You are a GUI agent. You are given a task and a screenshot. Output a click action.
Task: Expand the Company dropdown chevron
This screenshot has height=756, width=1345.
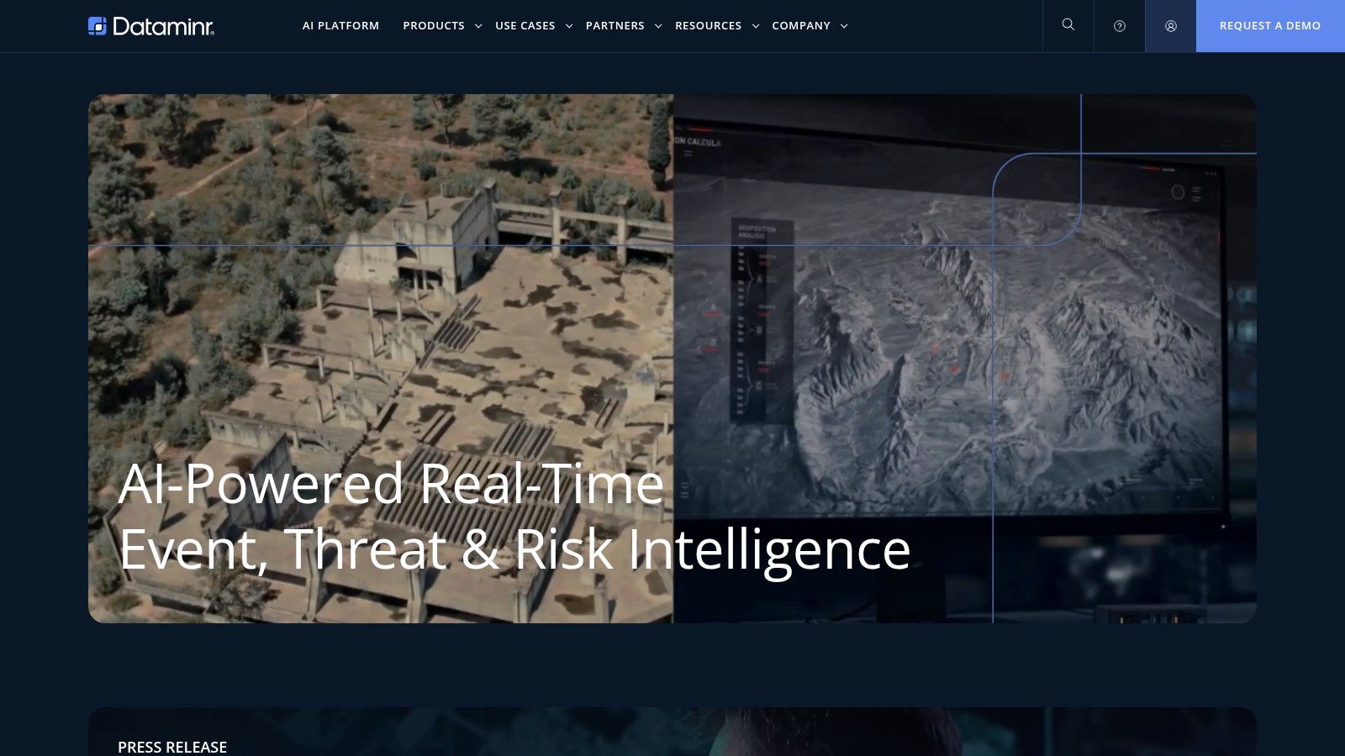844,26
